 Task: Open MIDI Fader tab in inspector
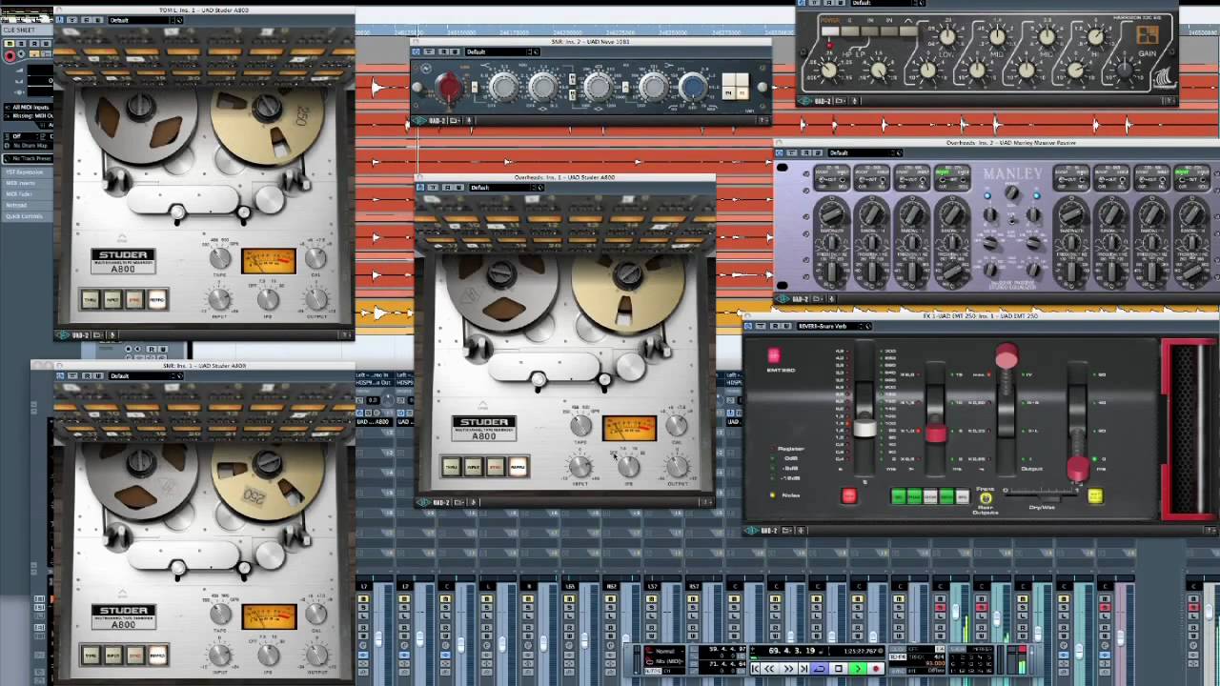point(27,194)
